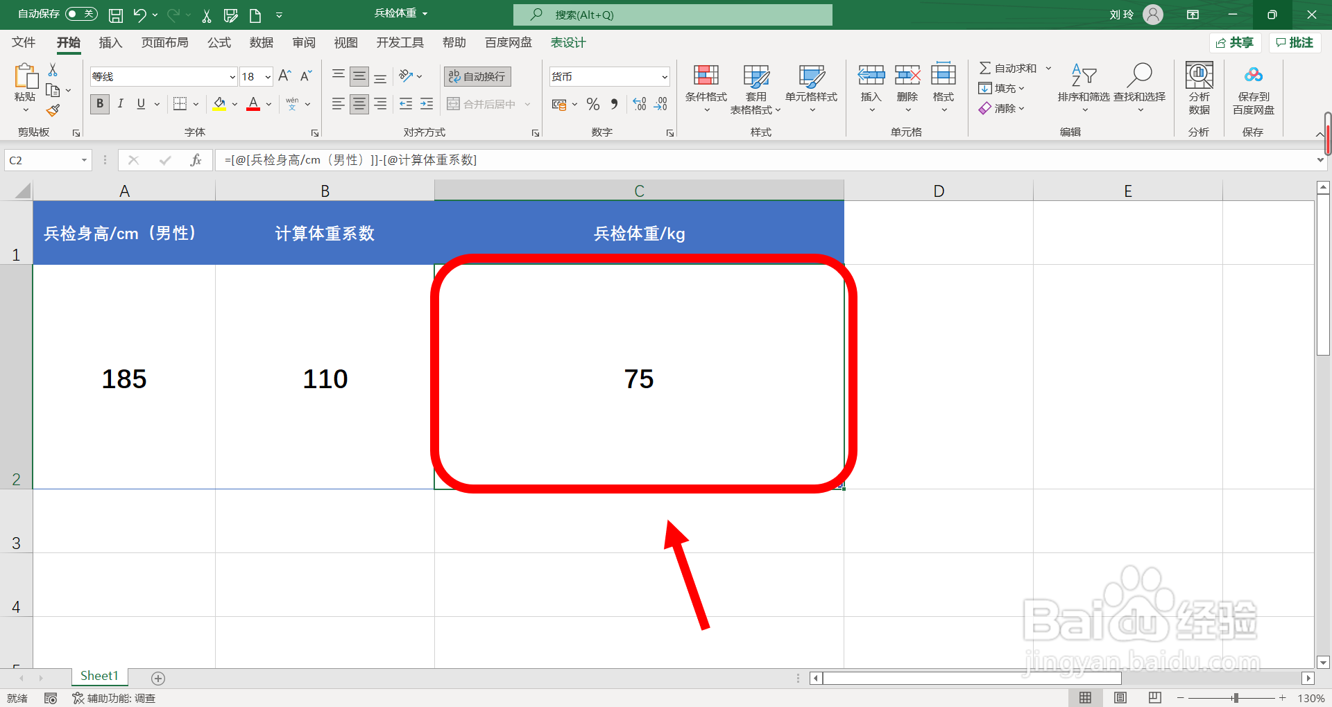The height and width of the screenshot is (707, 1332).
Task: Toggle AutoSave (自动保存) switch
Action: pyautogui.click(x=81, y=14)
